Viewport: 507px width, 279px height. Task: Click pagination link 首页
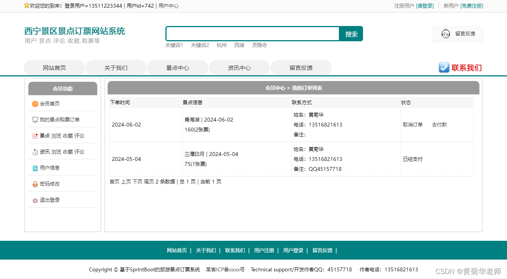click(x=114, y=182)
